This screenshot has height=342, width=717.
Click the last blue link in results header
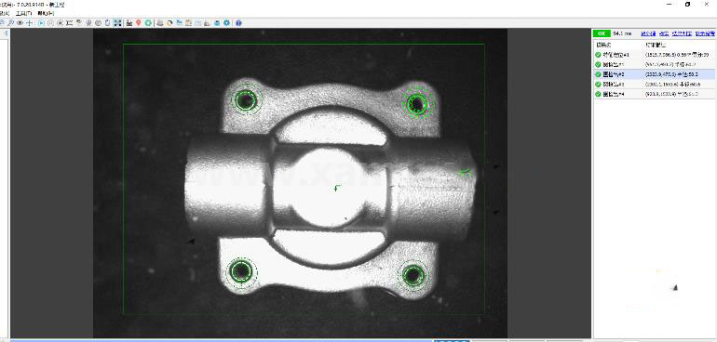coord(705,33)
